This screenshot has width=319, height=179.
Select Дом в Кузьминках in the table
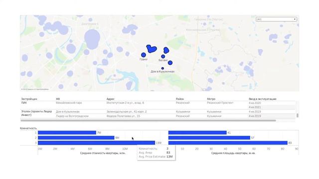pyautogui.click(x=68, y=111)
